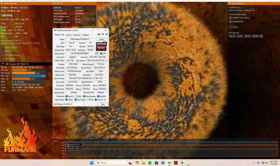Open Microsoft Edge from the taskbar

pos(150,163)
